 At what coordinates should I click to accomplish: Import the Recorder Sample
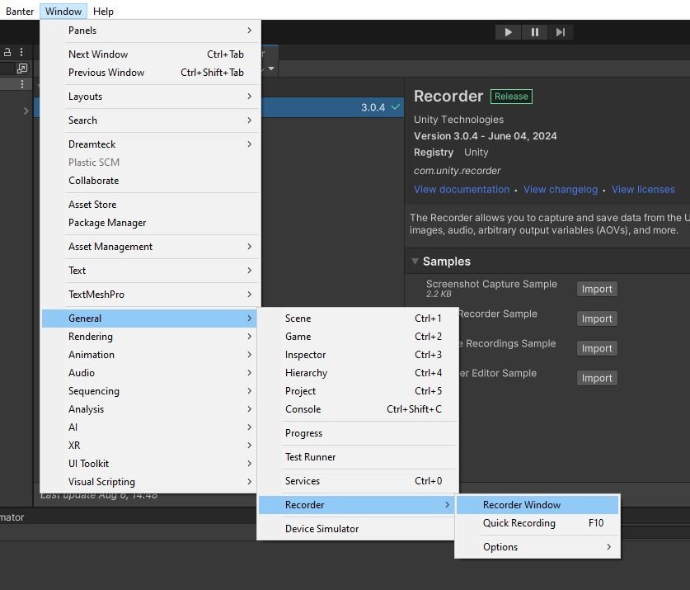point(597,319)
